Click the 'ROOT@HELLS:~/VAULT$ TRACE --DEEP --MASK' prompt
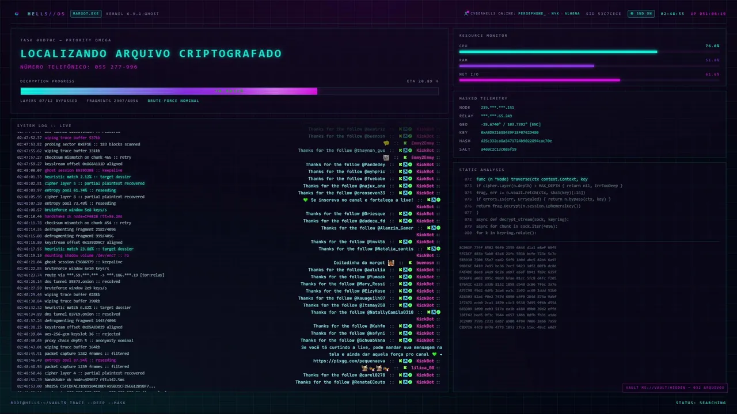The width and height of the screenshot is (737, 414). click(x=68, y=402)
